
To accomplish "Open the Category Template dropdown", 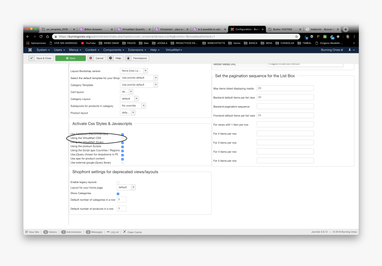I will click(x=139, y=84).
